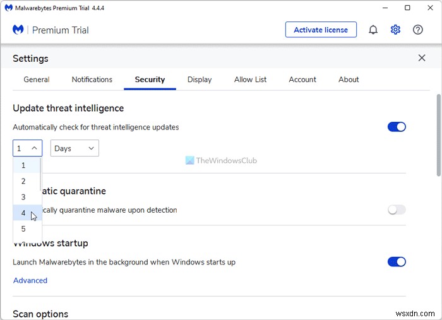Image resolution: width=442 pixels, height=320 pixels.
Task: Toggle launch Malwarebytes at Windows startup
Action: [397, 262]
